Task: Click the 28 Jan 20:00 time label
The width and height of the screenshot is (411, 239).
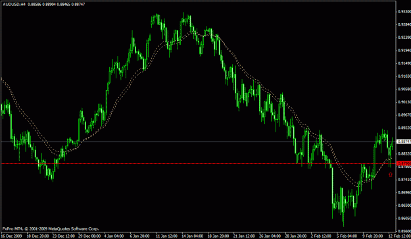Action: tap(296, 236)
